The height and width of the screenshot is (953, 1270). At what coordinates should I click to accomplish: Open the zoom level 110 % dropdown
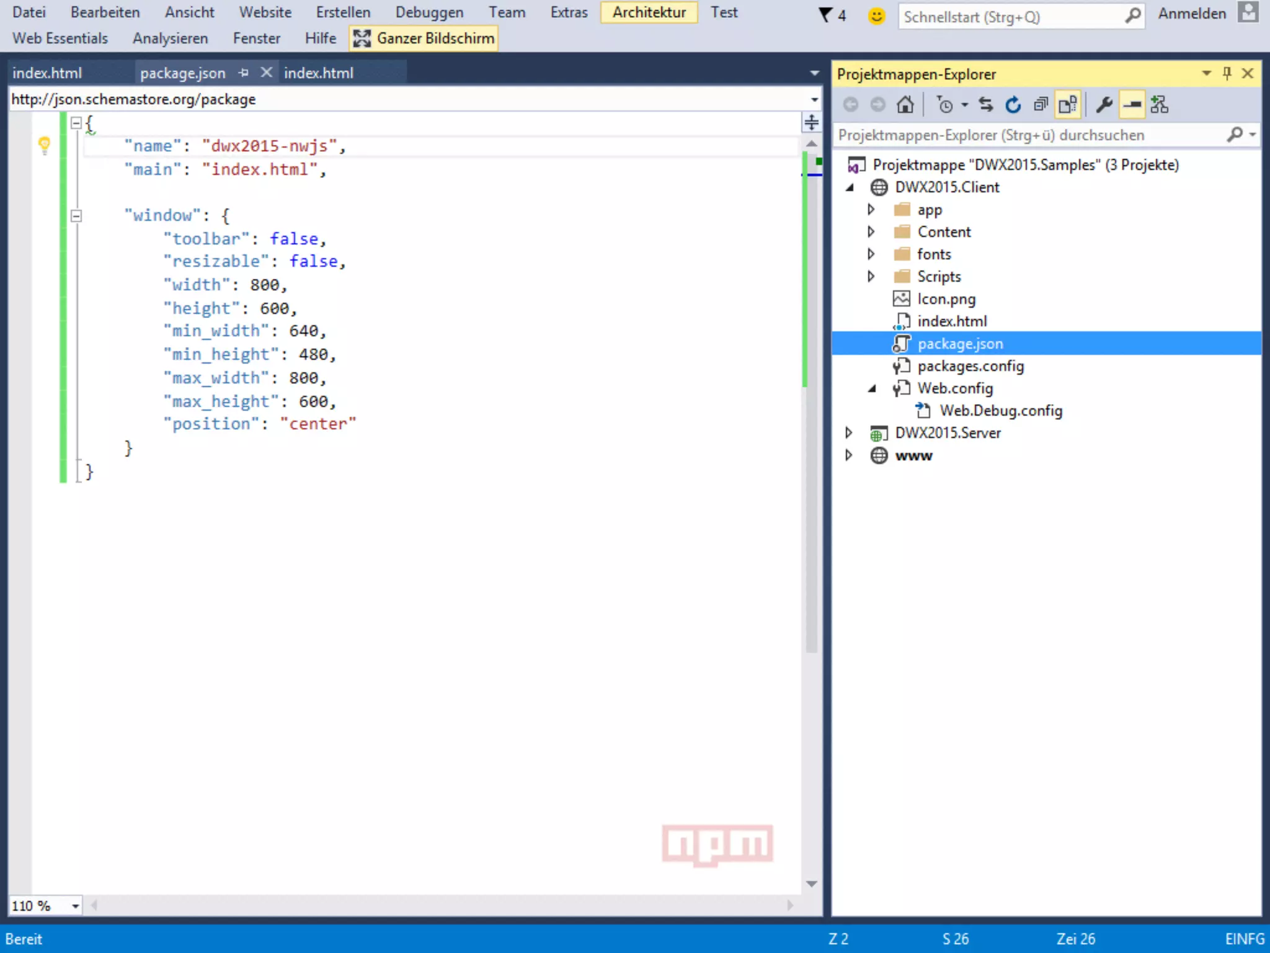click(75, 906)
